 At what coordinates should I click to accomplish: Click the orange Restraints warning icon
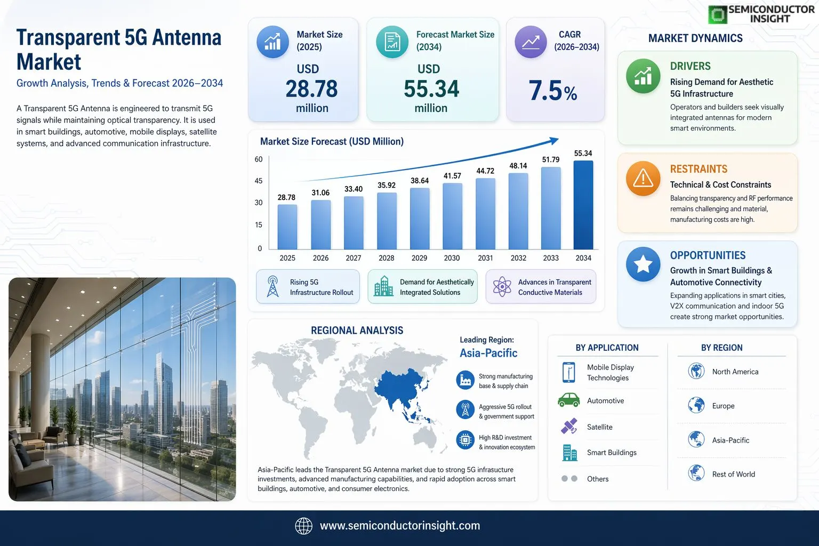(643, 178)
